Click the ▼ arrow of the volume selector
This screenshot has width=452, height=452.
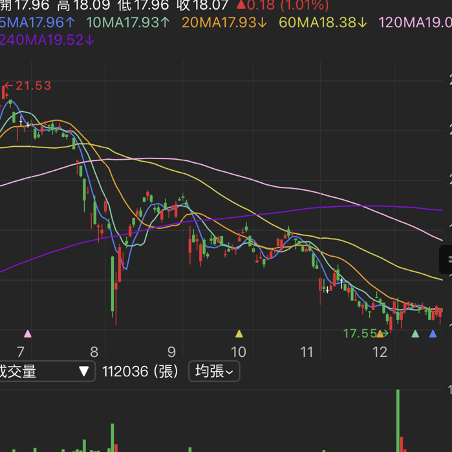click(x=83, y=371)
